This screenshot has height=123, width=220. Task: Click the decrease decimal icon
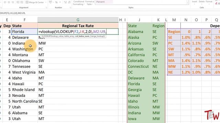point(69,2)
